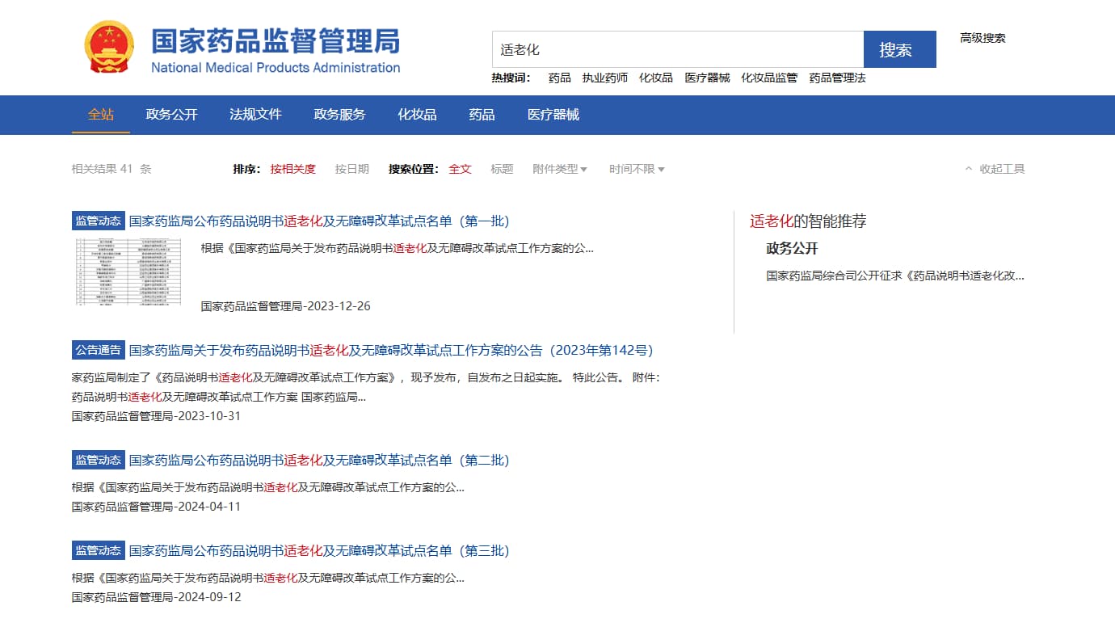1115x623 pixels.
Task: Click summary beginning 家药监局制定了
Action: coord(366,387)
